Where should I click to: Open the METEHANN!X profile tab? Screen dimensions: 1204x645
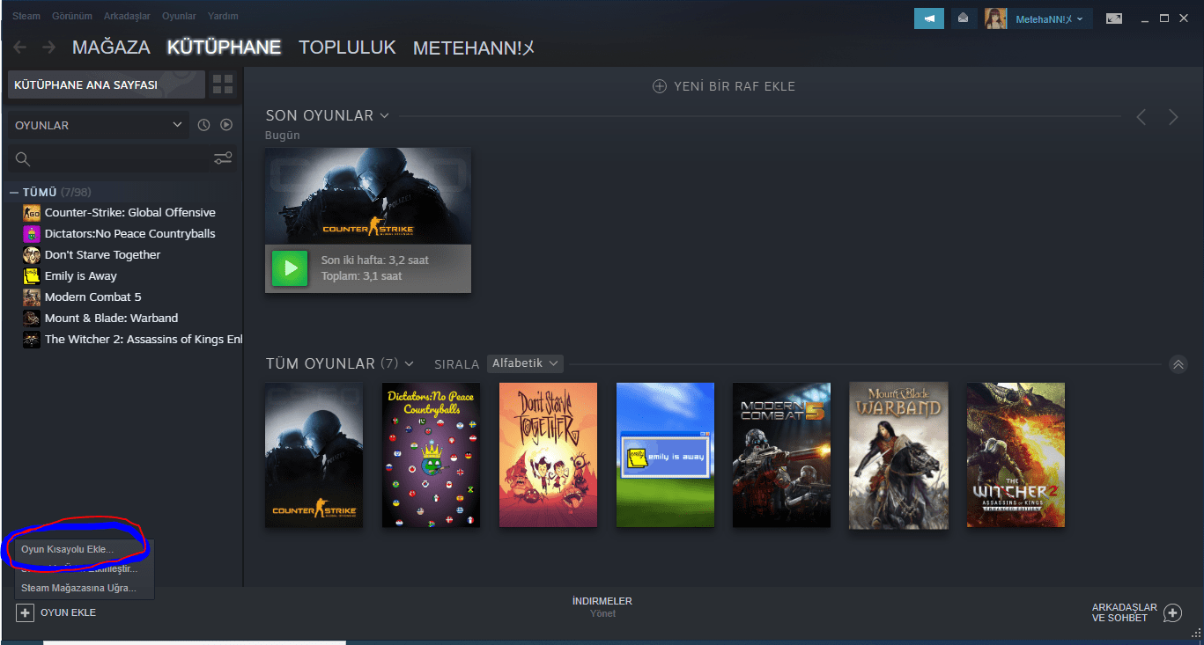(474, 48)
